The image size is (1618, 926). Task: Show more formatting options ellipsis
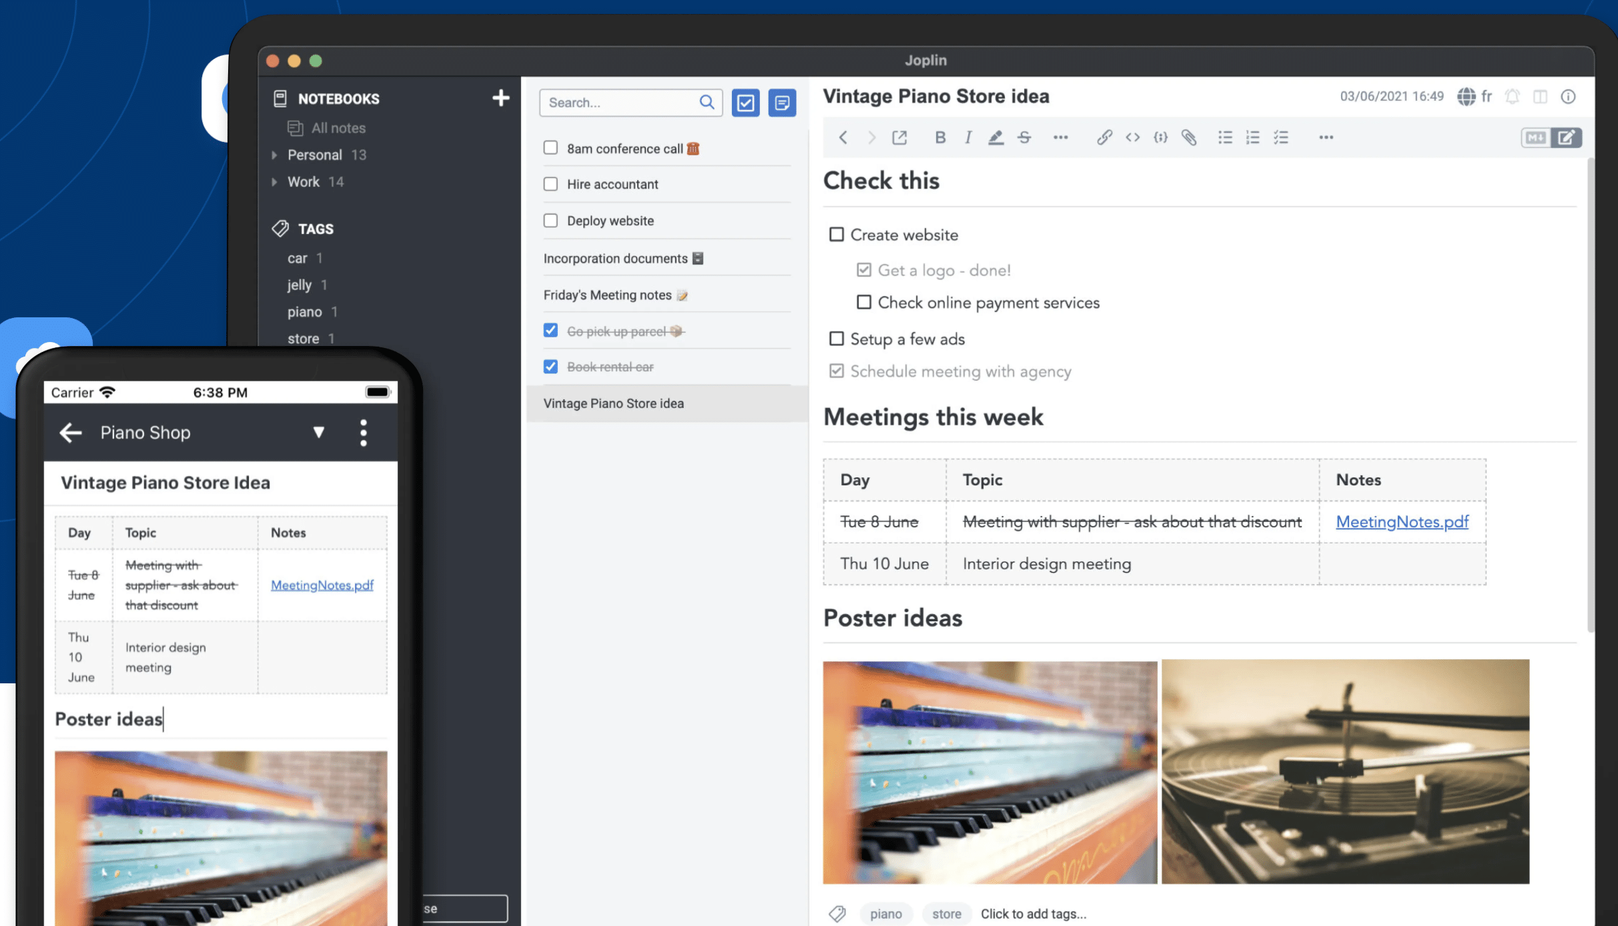click(x=1060, y=137)
